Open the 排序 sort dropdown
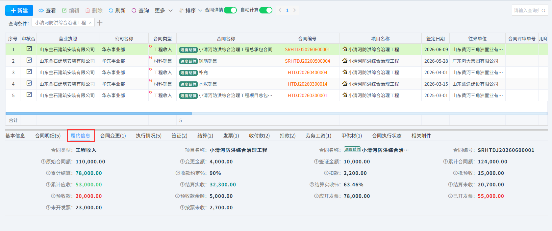The image size is (552, 231). coord(190,10)
